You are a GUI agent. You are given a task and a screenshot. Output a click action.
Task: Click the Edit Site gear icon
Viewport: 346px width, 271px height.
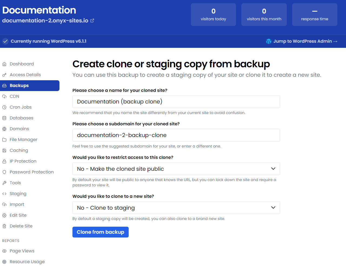click(x=4, y=215)
